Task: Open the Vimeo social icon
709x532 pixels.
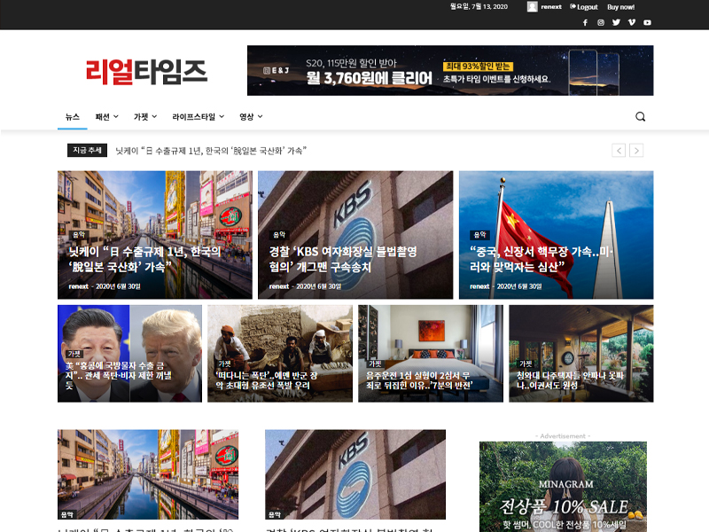Action: (631, 22)
